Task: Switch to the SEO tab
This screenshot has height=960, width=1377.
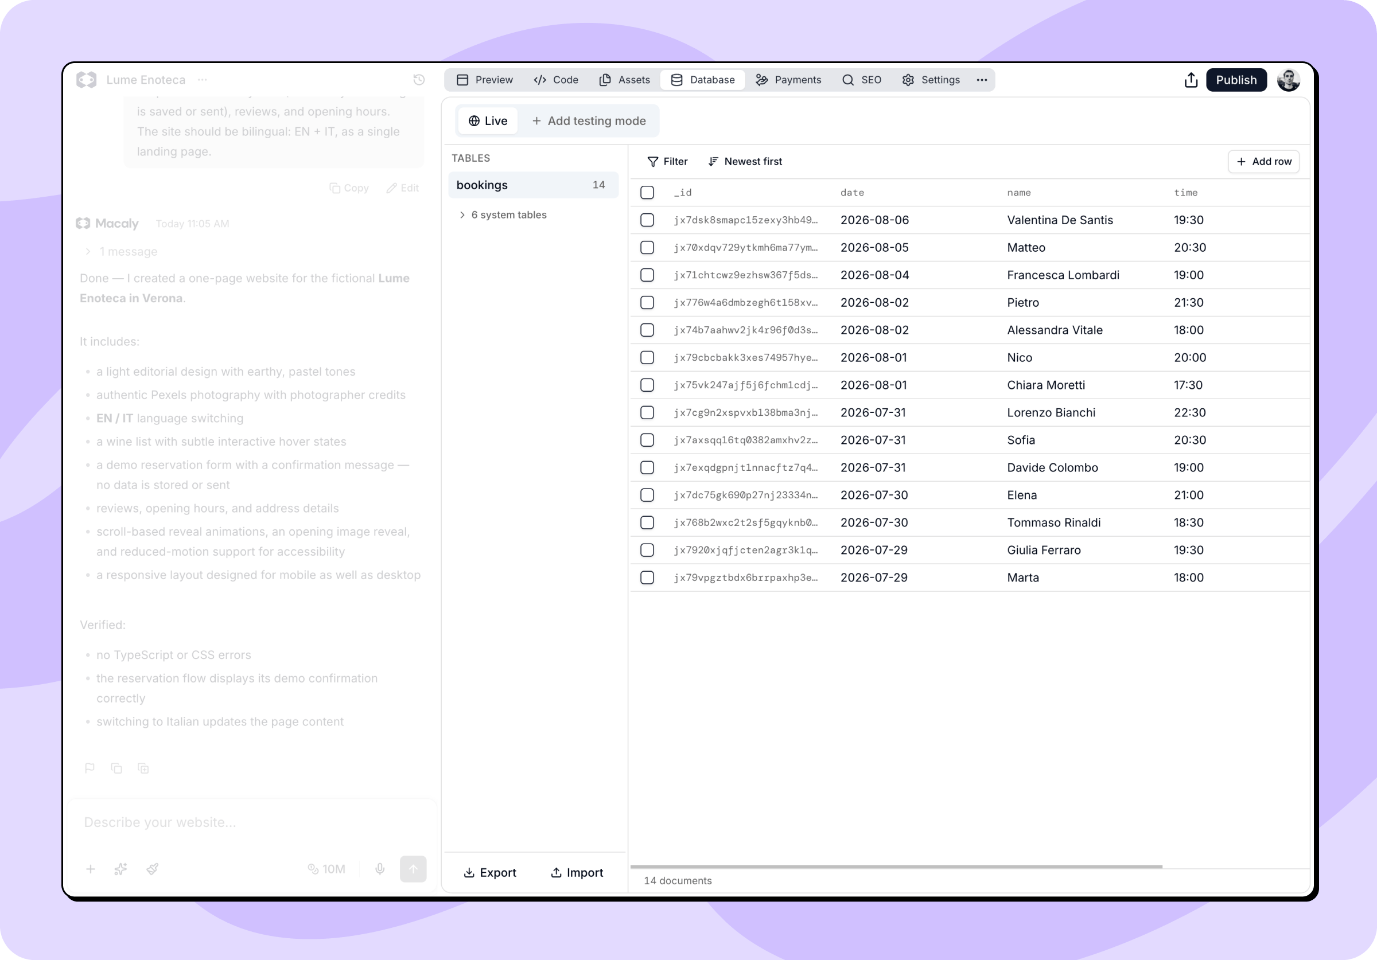Action: (862, 80)
